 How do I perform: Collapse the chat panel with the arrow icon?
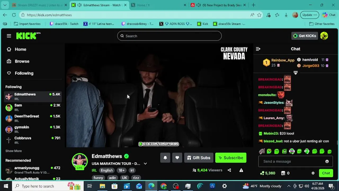click(x=258, y=49)
